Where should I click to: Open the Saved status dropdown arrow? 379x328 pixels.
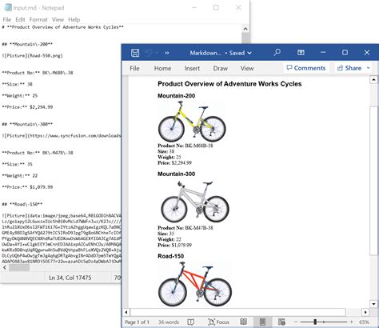(249, 53)
